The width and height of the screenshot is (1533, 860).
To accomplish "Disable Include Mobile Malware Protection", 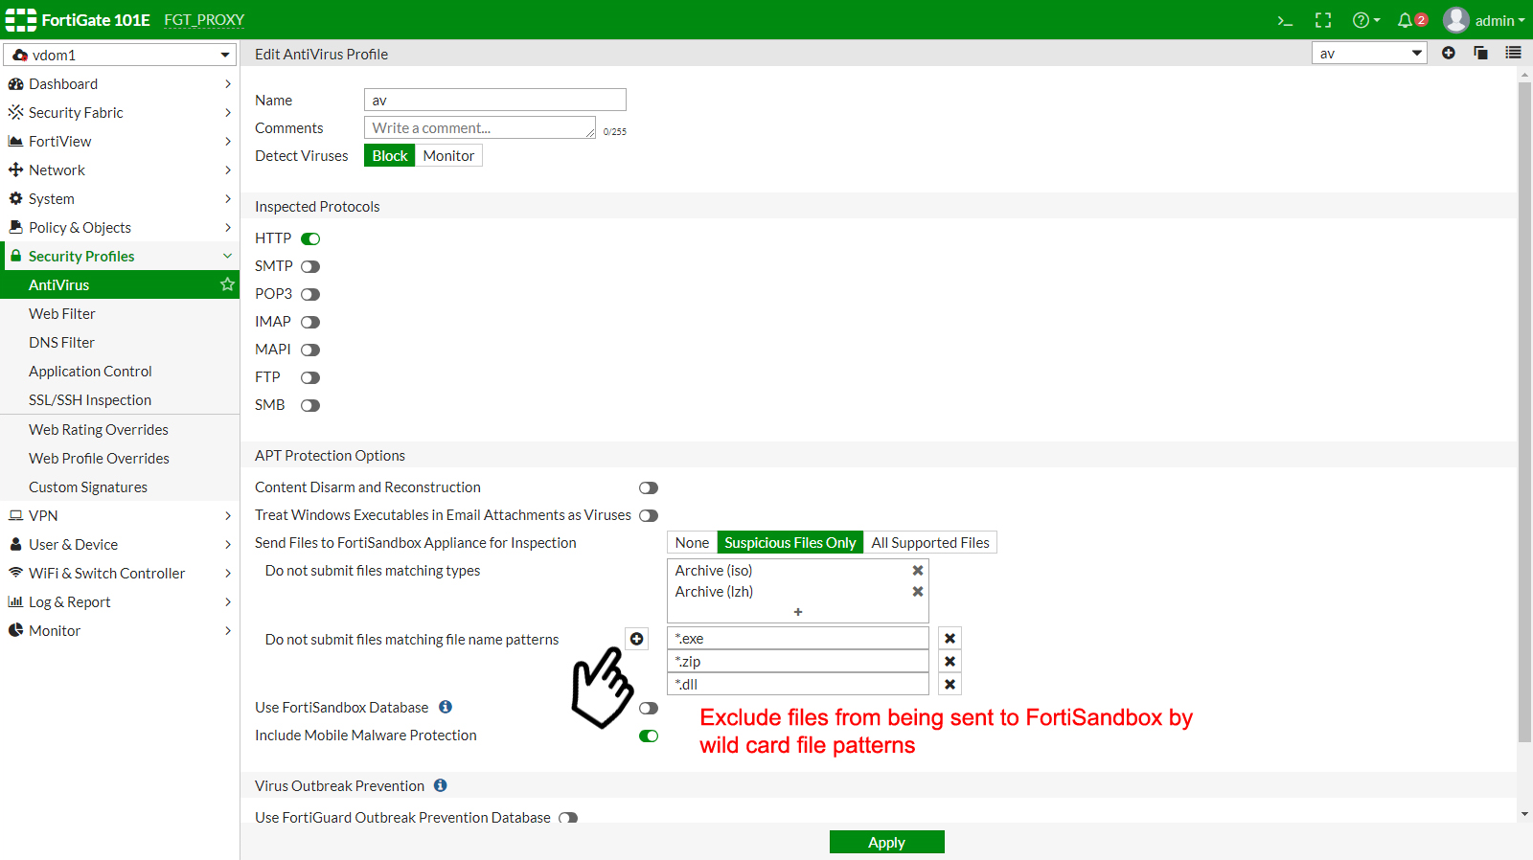I will [x=649, y=736].
